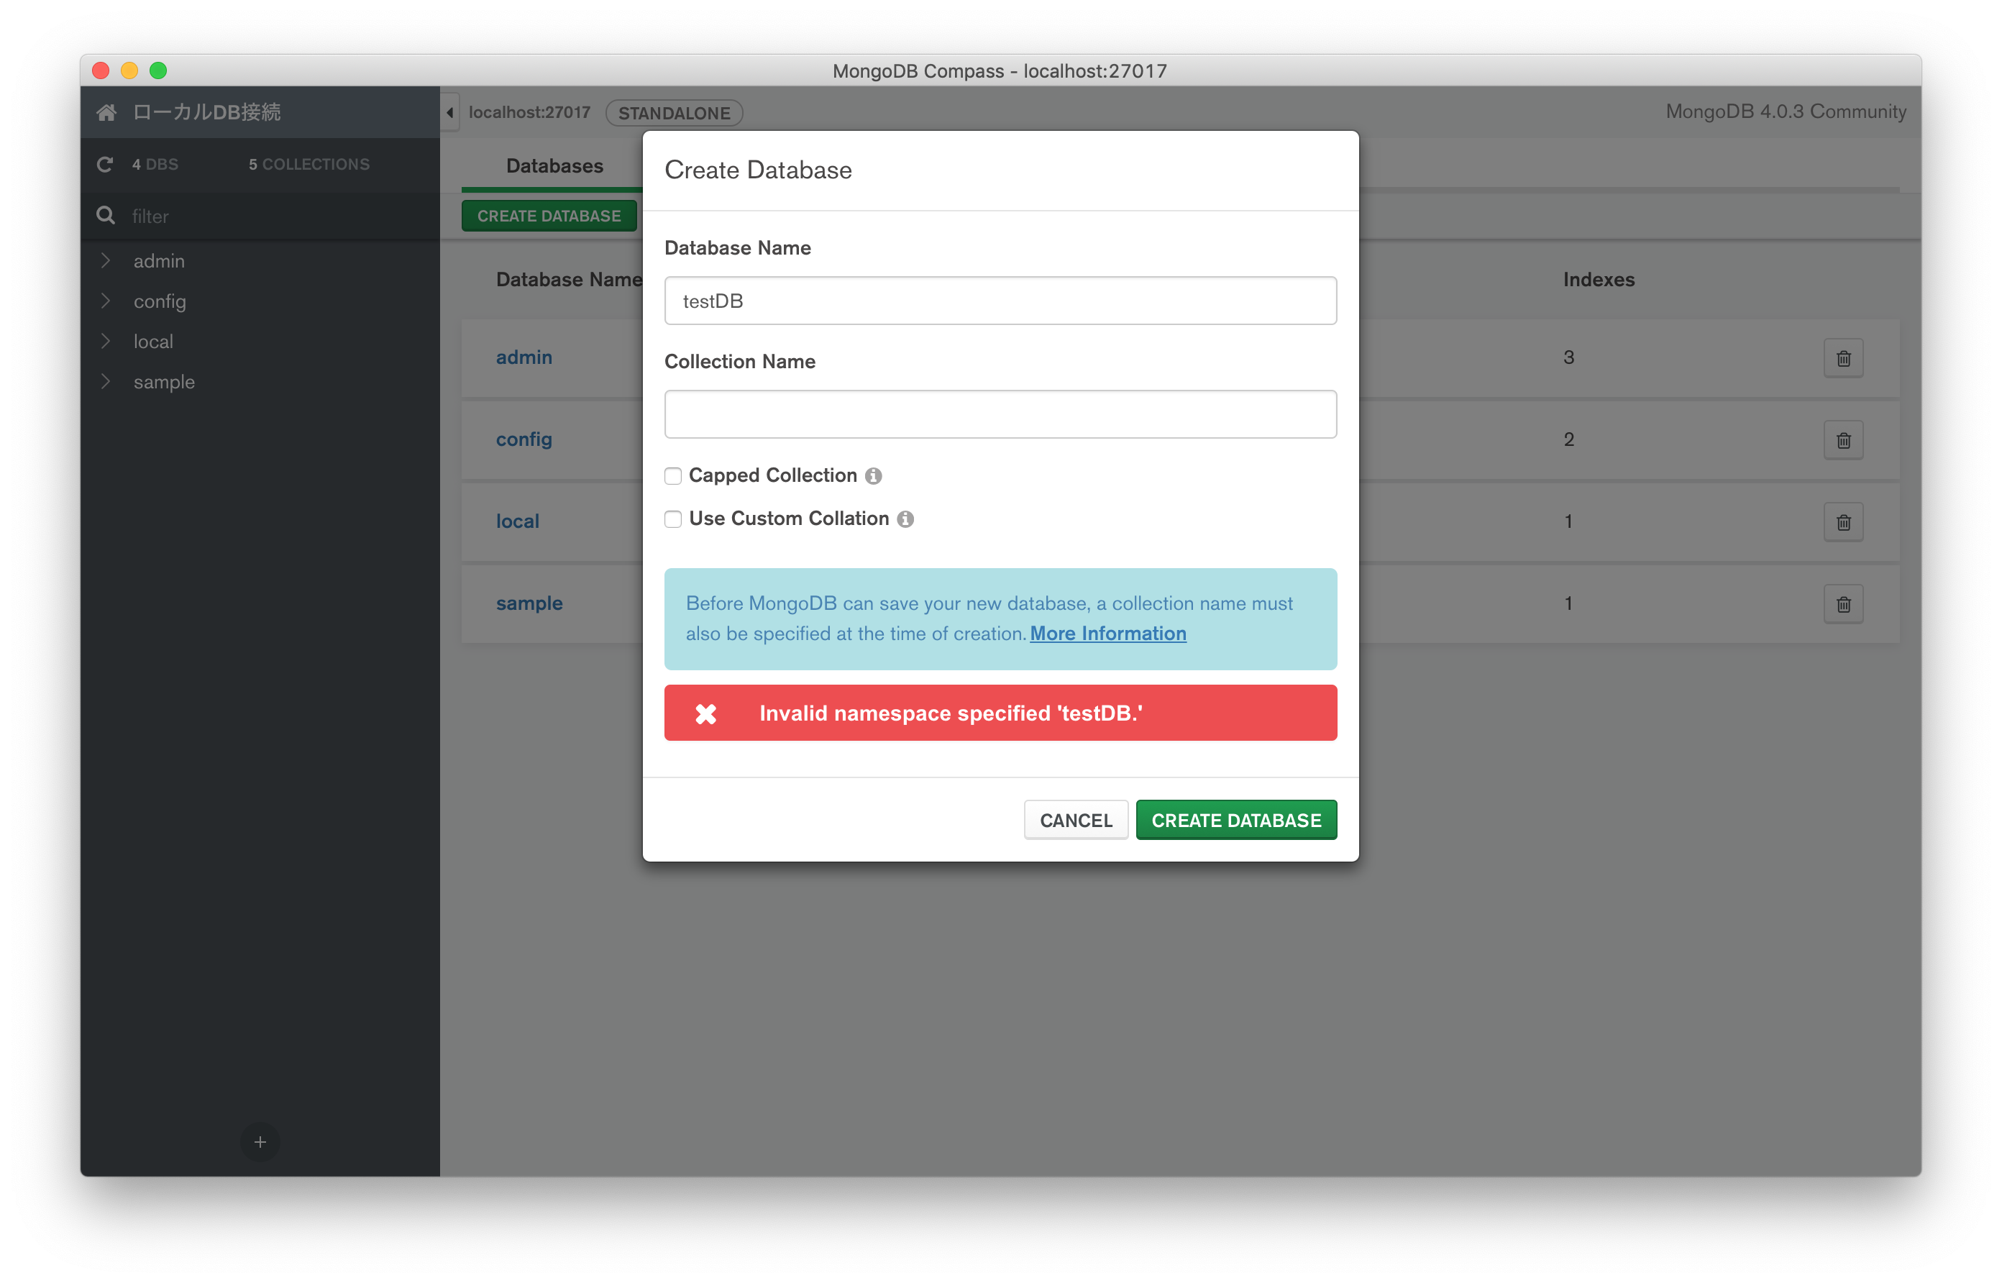The width and height of the screenshot is (2002, 1283).
Task: Enable the Capped Collection checkbox
Action: point(673,475)
